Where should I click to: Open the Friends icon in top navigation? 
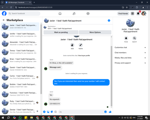pos(74,13)
